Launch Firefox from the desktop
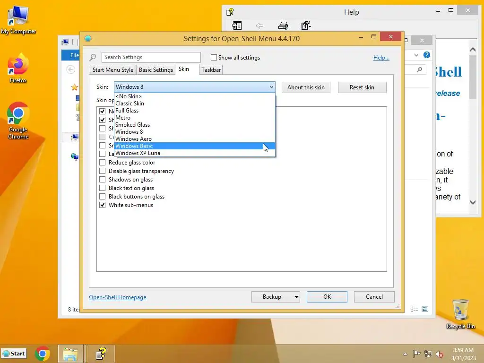The height and width of the screenshot is (363, 484). 18,68
